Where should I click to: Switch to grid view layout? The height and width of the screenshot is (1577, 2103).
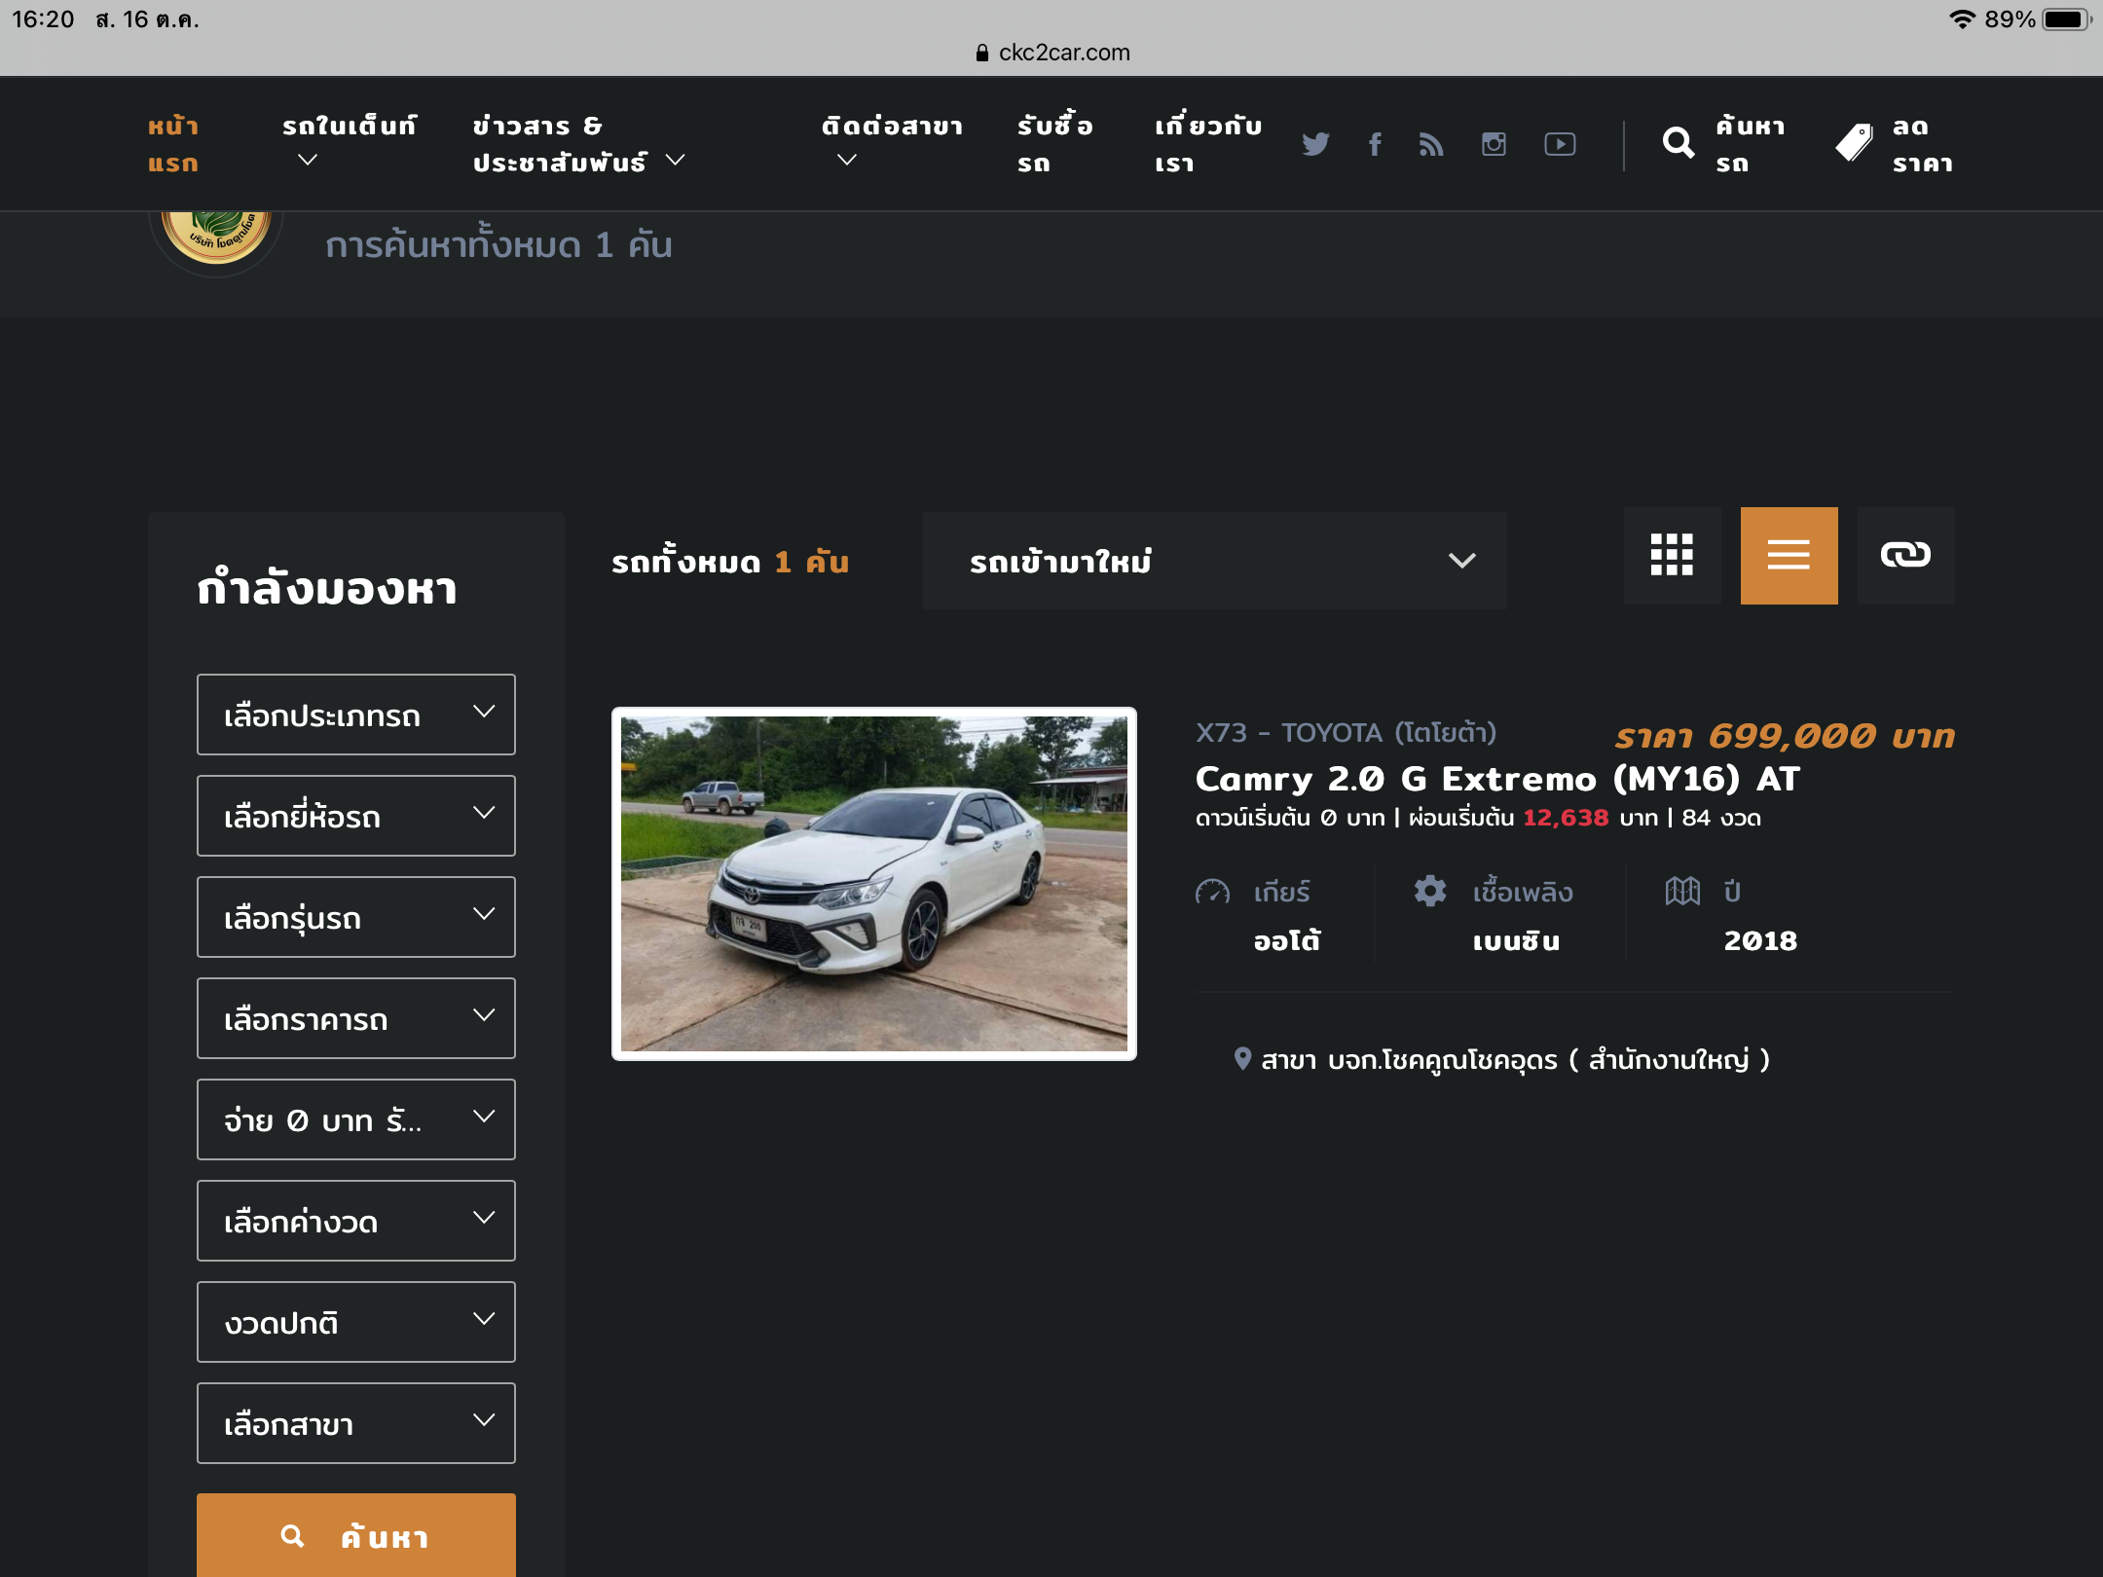tap(1672, 555)
